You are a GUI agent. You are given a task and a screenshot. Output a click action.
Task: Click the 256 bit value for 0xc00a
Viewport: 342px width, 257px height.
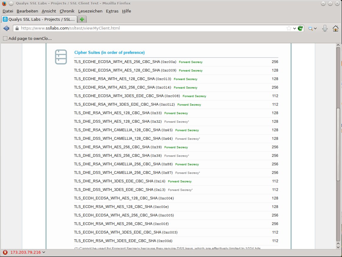tap(275, 62)
